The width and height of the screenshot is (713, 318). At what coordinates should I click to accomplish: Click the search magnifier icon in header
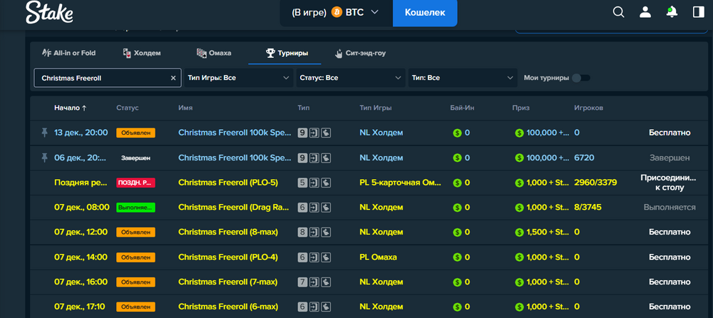tap(619, 12)
